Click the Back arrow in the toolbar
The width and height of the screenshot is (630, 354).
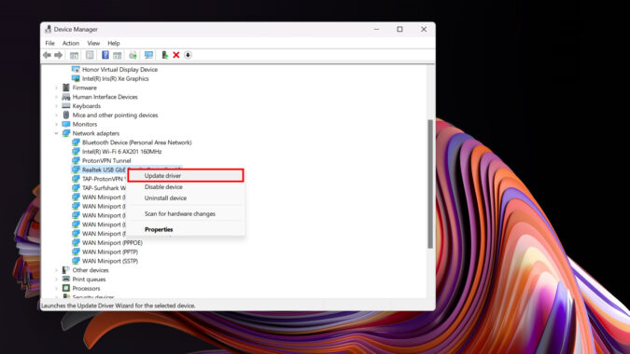tap(47, 55)
